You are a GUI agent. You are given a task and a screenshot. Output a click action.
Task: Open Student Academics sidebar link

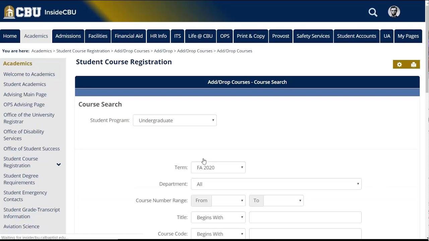(x=25, y=84)
